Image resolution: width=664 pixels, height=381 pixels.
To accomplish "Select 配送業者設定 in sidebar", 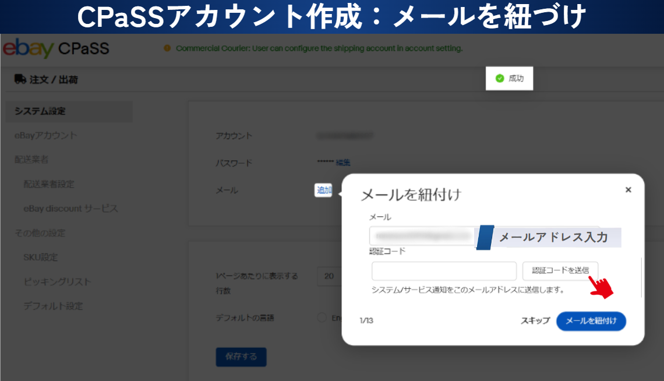I will 49,184.
